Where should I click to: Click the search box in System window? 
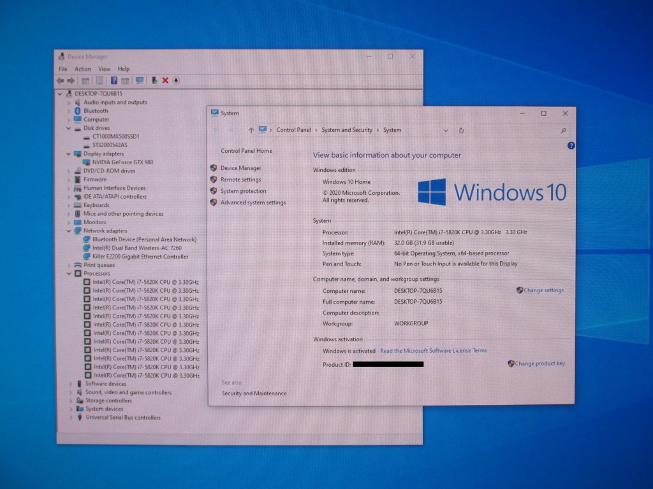(x=522, y=131)
